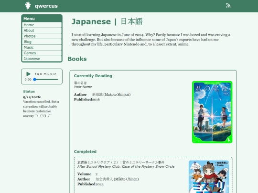Go to the About page
The width and height of the screenshot is (258, 193).
(42, 30)
